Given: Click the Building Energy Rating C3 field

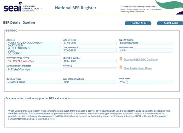Looking at the screenshot, I should pos(33,61).
